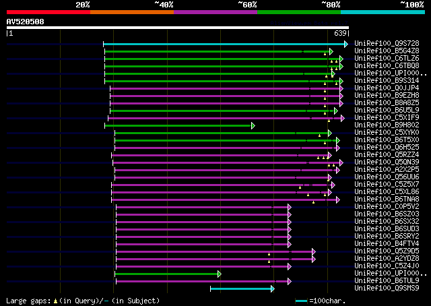Select the UniRef100_B9EZH8 label

coord(387,96)
